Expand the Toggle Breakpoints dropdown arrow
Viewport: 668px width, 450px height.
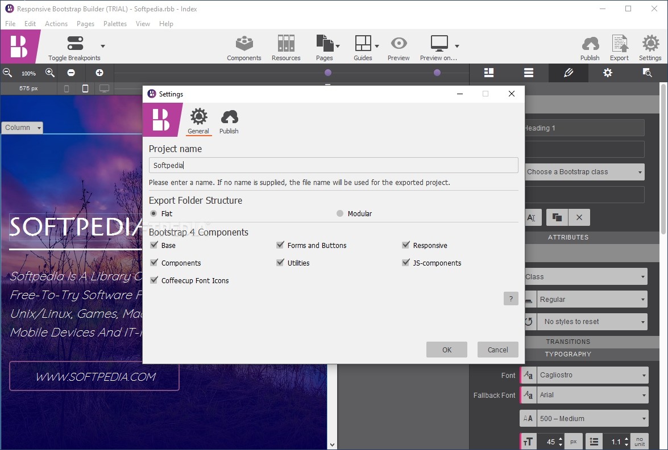(x=103, y=46)
